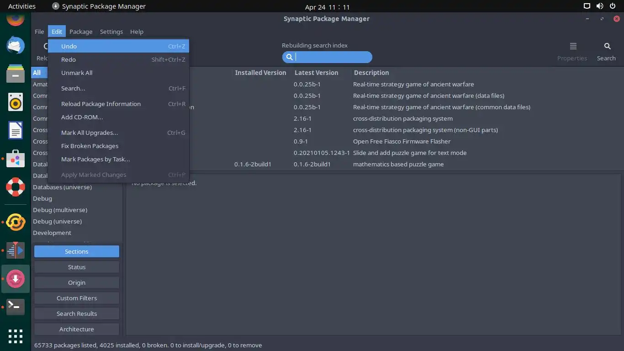Image resolution: width=624 pixels, height=351 pixels.
Task: Open the Settings menu
Action: [x=111, y=32]
